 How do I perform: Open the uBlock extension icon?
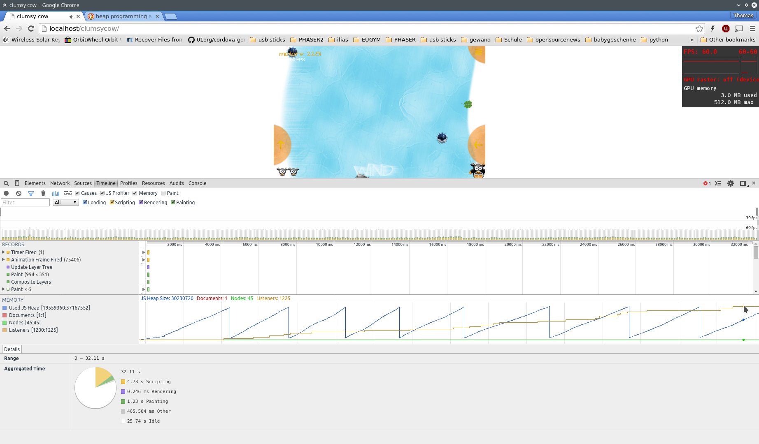(x=726, y=28)
